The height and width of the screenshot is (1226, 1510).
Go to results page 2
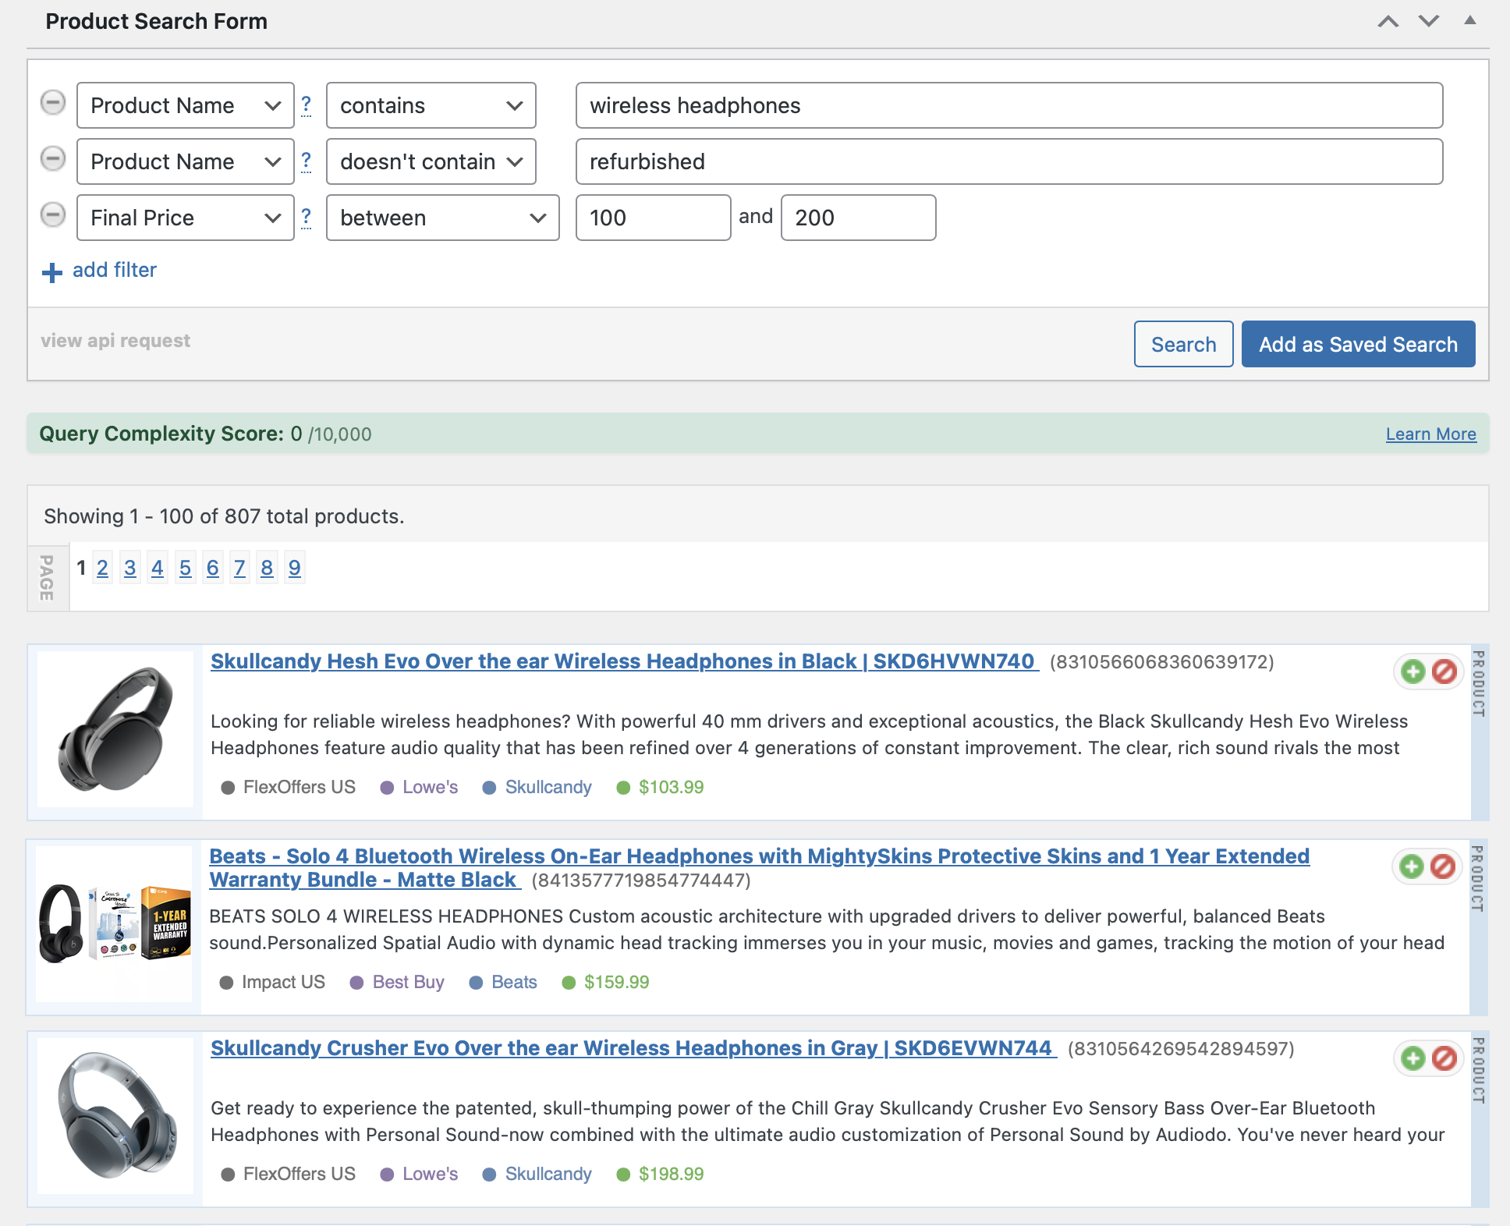pos(102,568)
